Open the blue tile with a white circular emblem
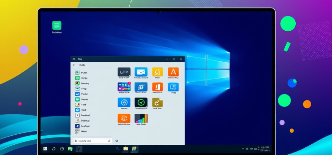This screenshot has height=155, width=332. (x=124, y=102)
